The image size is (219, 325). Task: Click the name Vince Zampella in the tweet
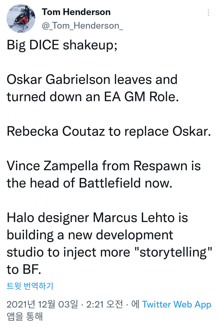(x=52, y=166)
